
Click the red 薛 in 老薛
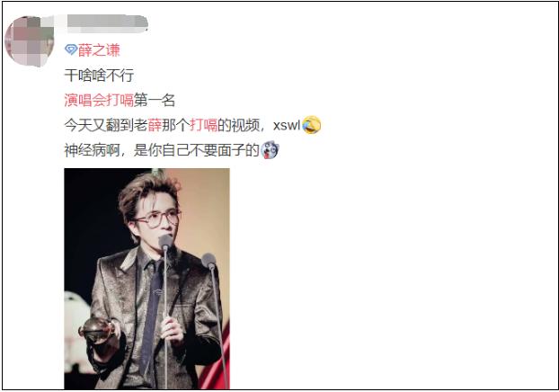tap(155, 125)
